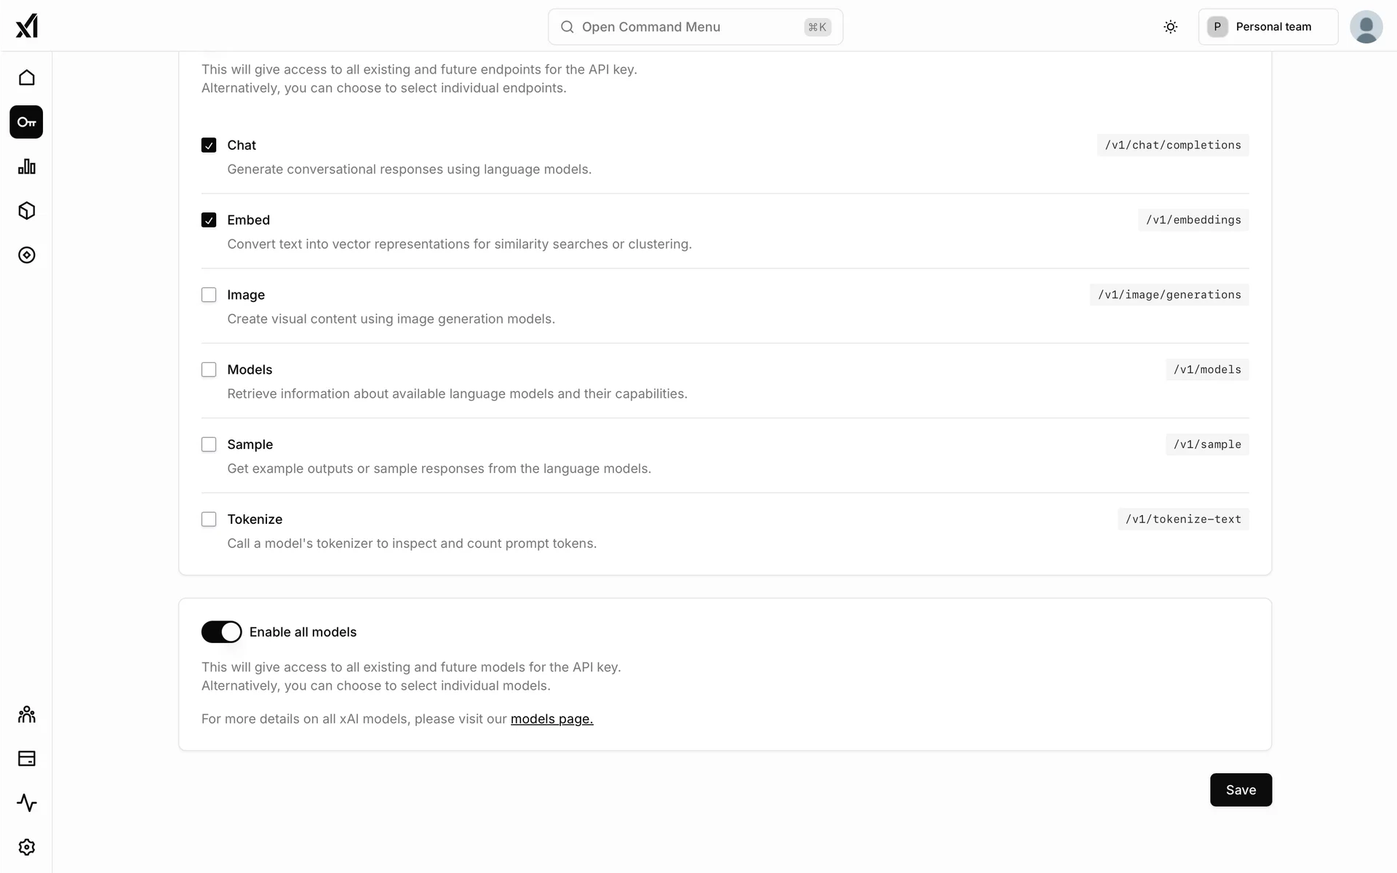Open the settings gear icon
1397x873 pixels.
tap(27, 848)
